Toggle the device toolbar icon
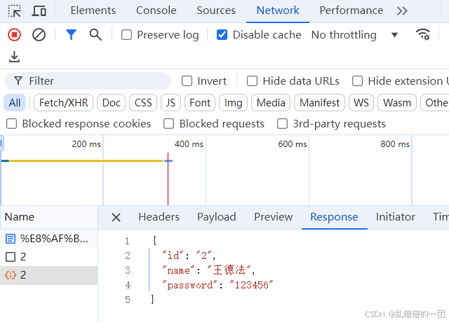449x322 pixels. coord(39,11)
